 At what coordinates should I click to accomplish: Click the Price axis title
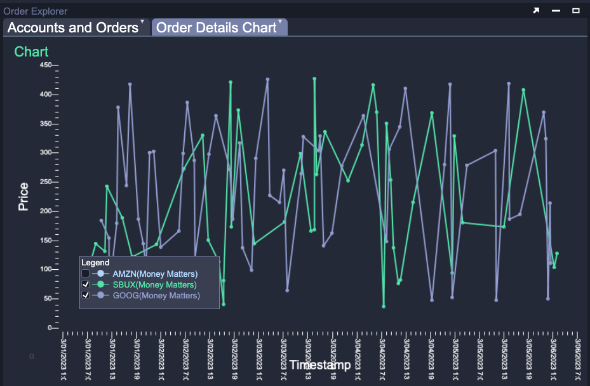click(x=23, y=197)
